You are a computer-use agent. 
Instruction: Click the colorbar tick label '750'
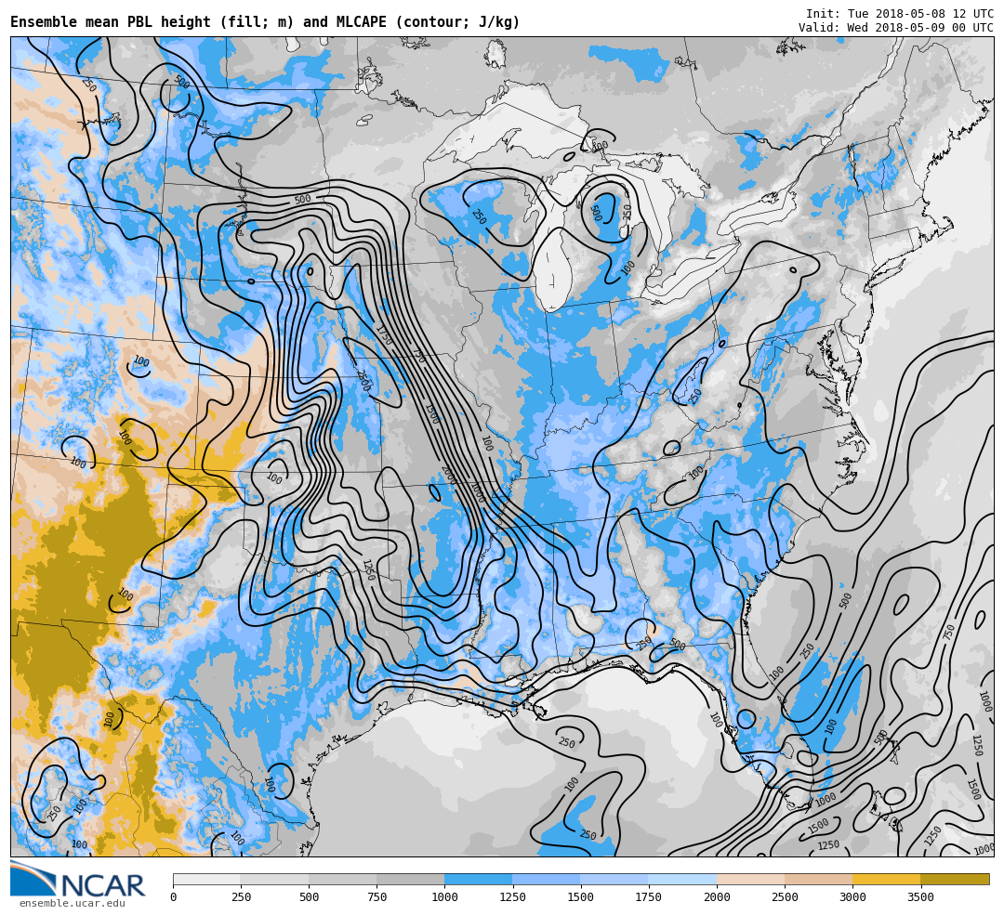(376, 897)
